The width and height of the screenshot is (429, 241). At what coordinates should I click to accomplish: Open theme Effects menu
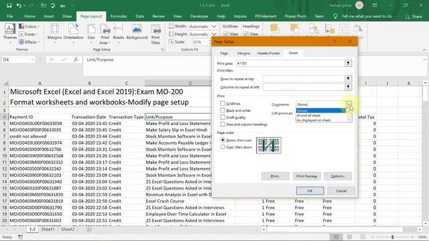pos(29,42)
